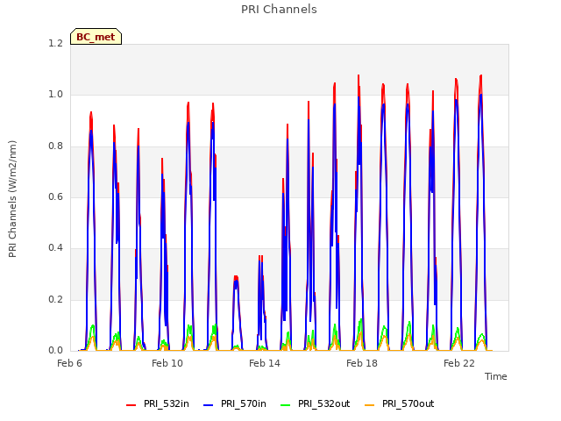Click the Feb 14 x-axis label
The width and height of the screenshot is (561, 421).
point(265,363)
